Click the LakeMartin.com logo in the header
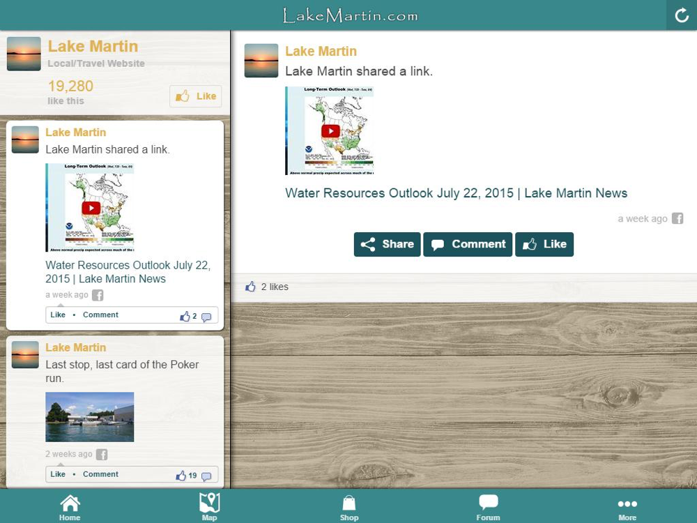 (351, 15)
